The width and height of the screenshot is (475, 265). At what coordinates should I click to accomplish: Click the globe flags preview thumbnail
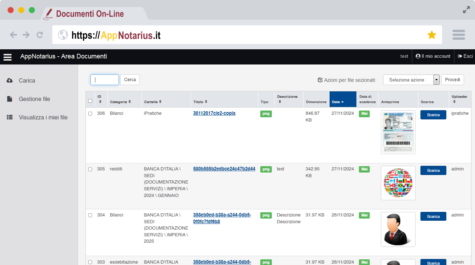398,183
